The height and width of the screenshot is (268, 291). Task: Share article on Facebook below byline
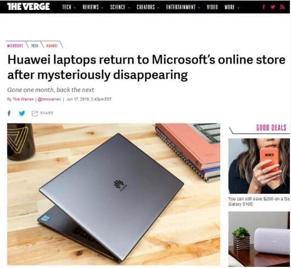click(9, 113)
